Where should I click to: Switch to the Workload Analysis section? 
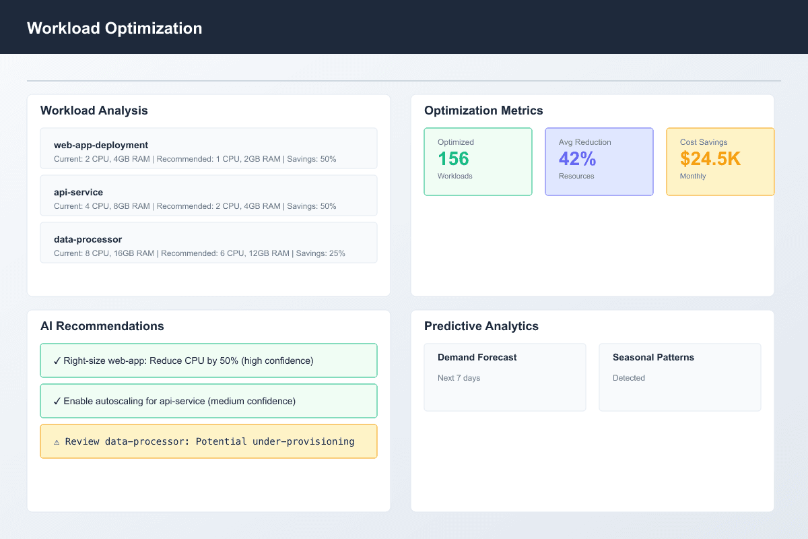94,110
